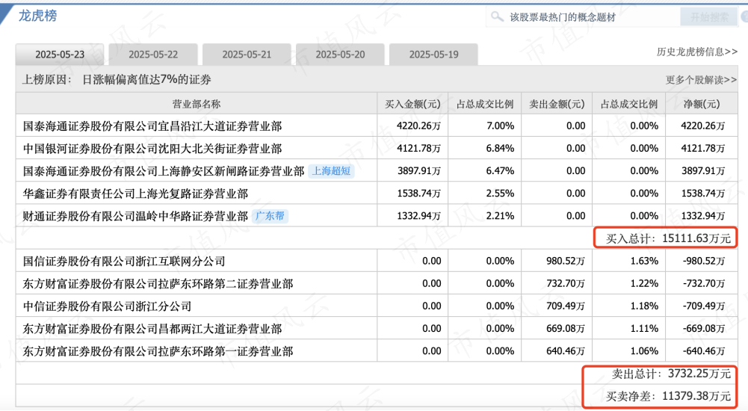Select the 宜昌沿江大道证券营业部 row name

pyautogui.click(x=152, y=126)
